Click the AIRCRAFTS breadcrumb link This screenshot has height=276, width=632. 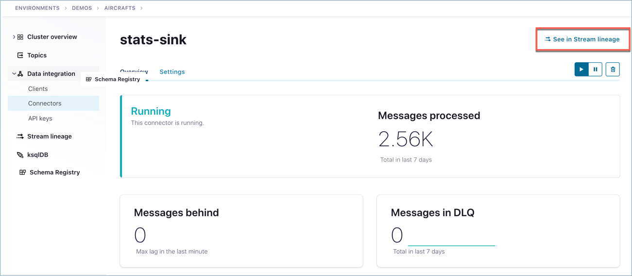pos(120,8)
